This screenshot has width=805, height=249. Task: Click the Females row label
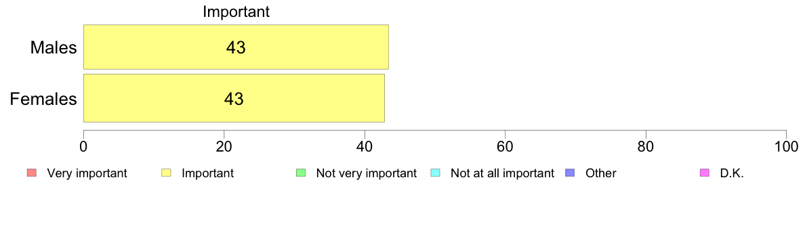point(43,98)
